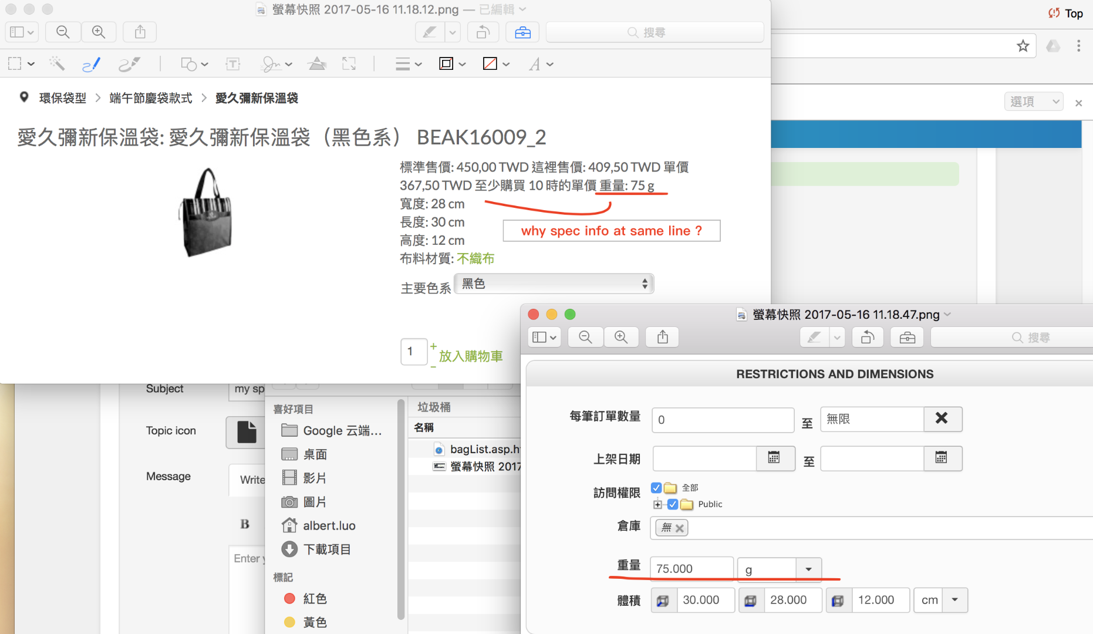The width and height of the screenshot is (1093, 634).
Task: Open the sidebar view menu in the 11.18.12 window
Action: (x=22, y=32)
